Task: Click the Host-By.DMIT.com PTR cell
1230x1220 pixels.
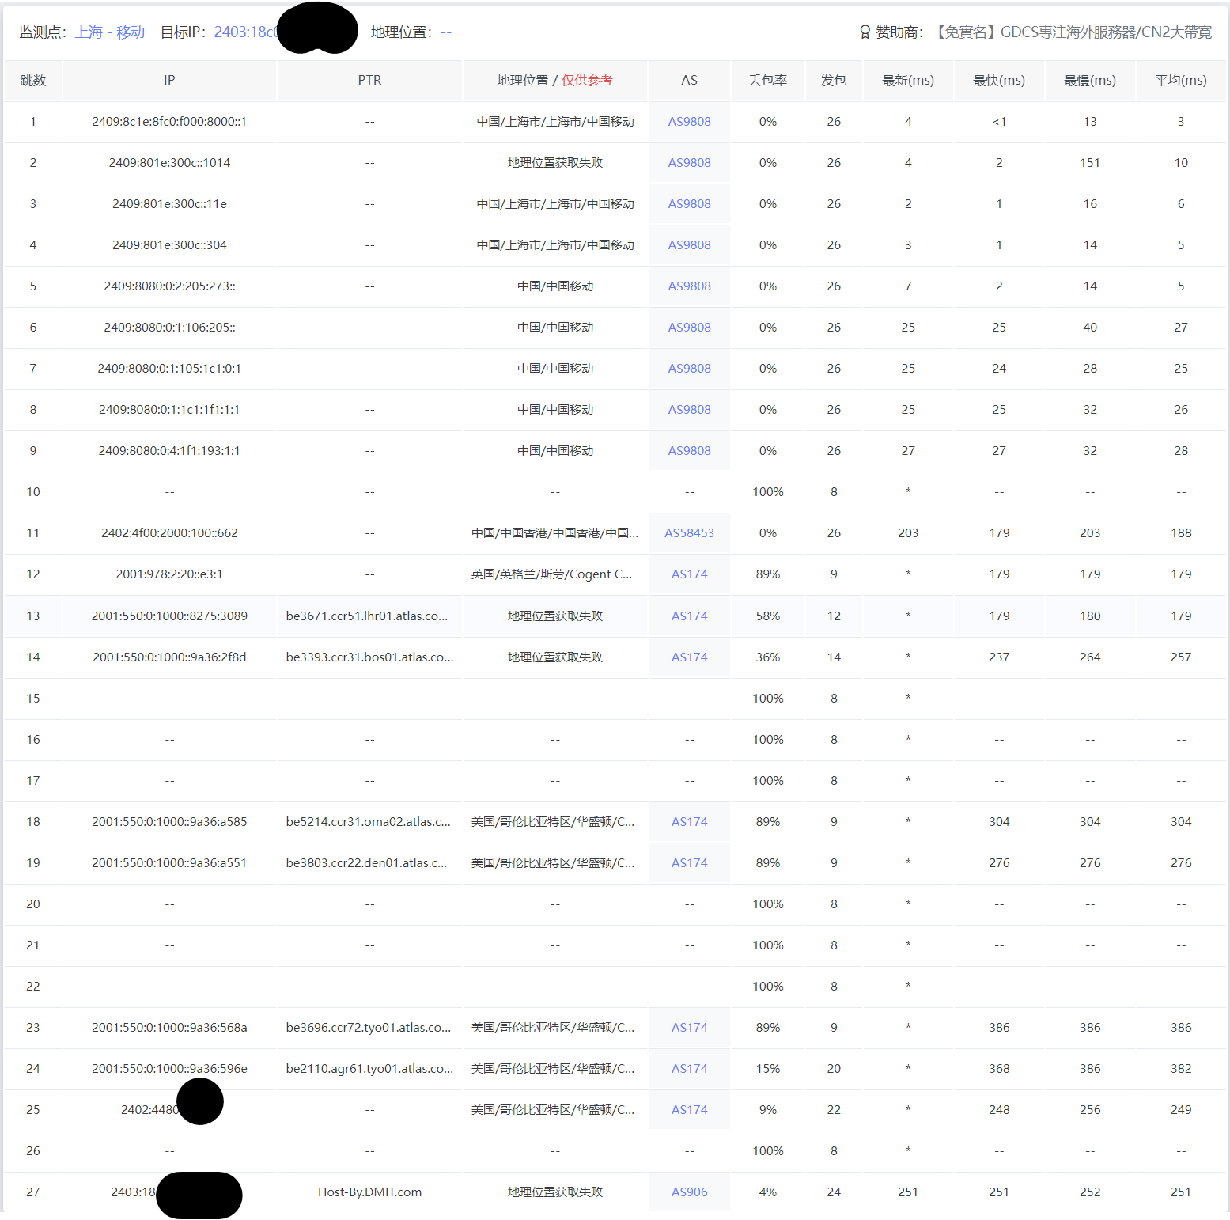Action: point(369,1192)
